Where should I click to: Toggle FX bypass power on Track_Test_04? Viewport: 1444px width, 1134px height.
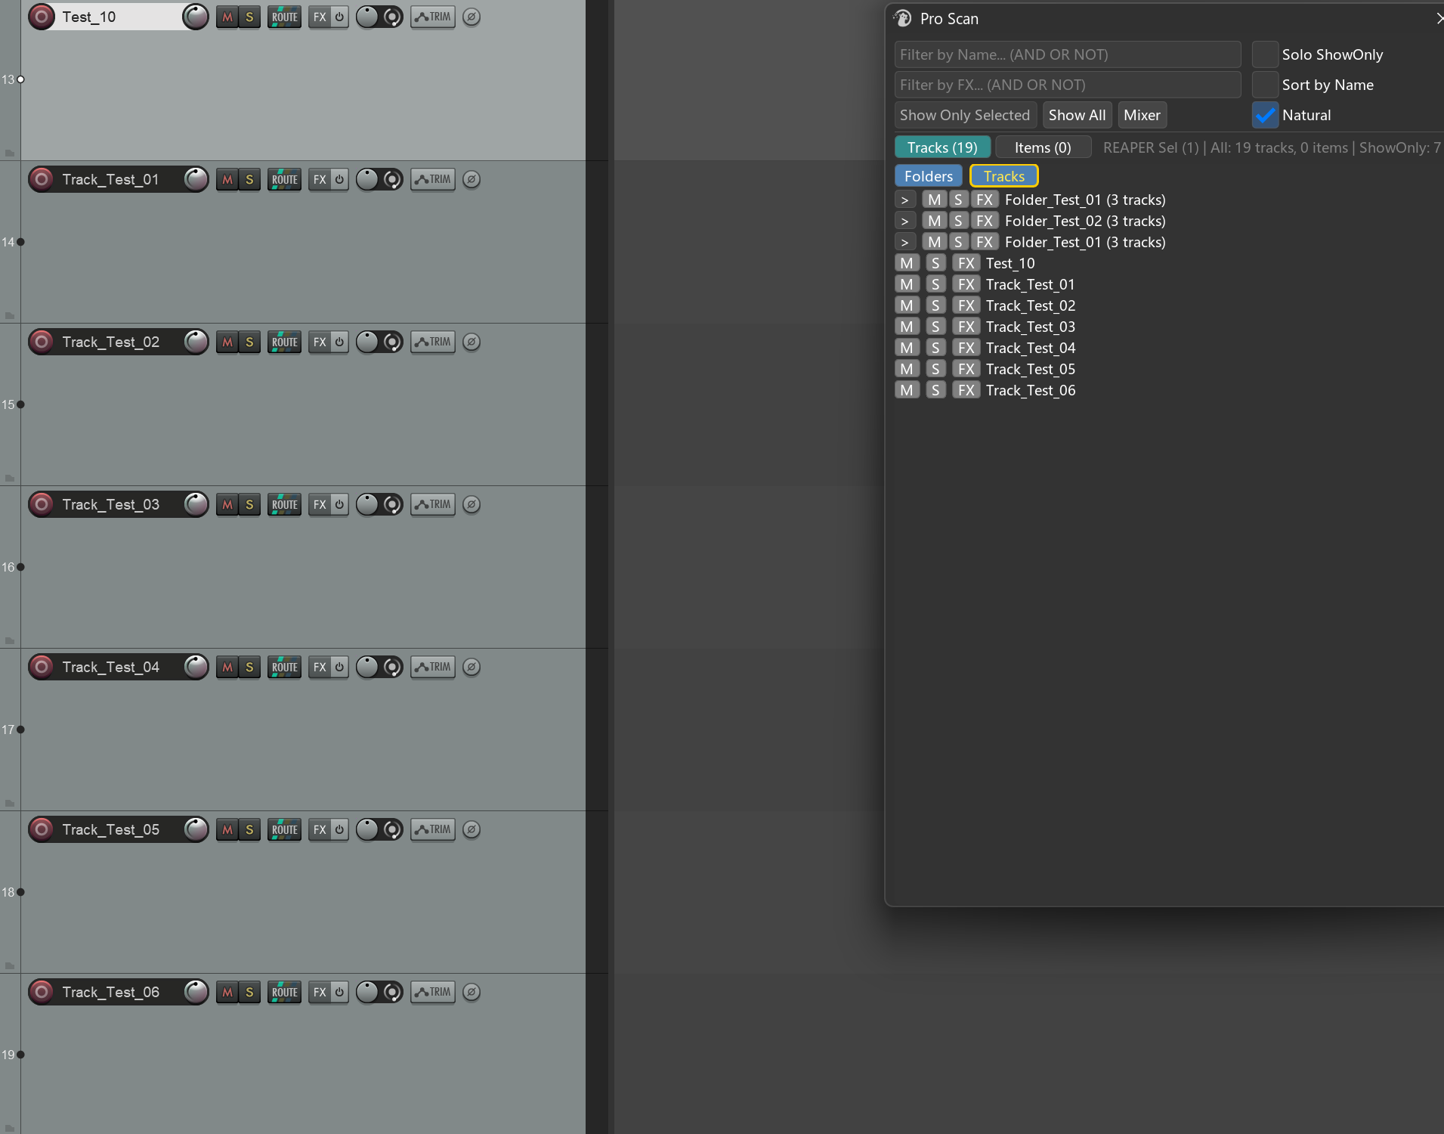(339, 667)
